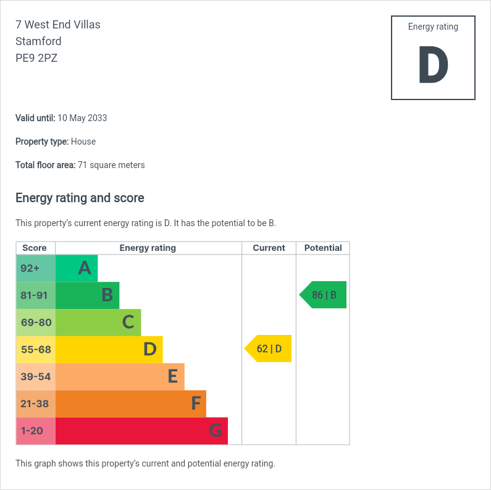Select the 81-91 score cell
The image size is (491, 490).
[35, 295]
